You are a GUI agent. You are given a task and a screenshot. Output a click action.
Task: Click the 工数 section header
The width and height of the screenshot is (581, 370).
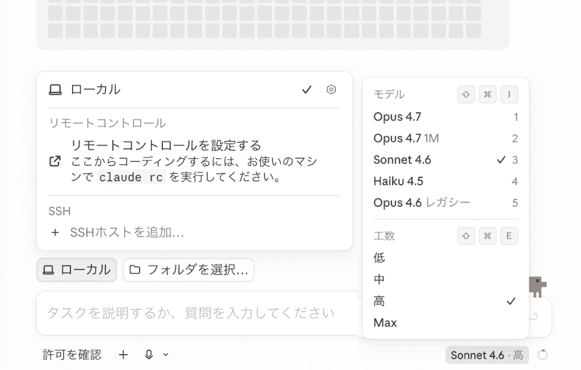[x=384, y=236]
